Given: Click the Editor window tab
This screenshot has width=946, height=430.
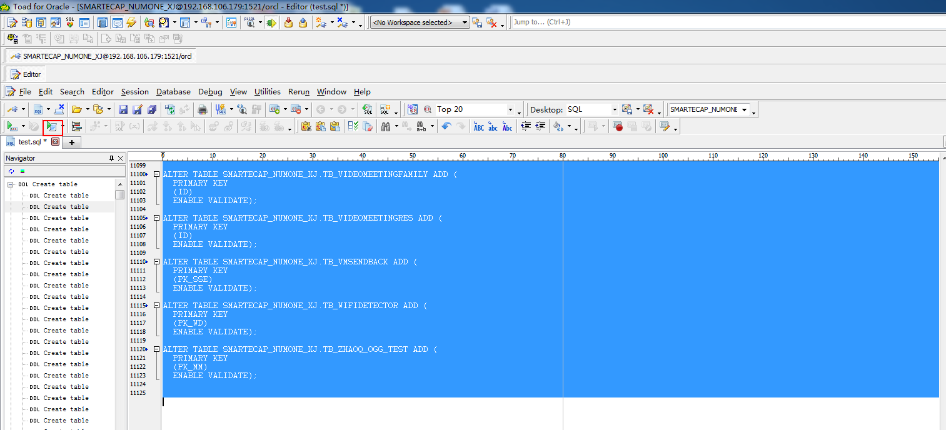Looking at the screenshot, I should click(26, 74).
